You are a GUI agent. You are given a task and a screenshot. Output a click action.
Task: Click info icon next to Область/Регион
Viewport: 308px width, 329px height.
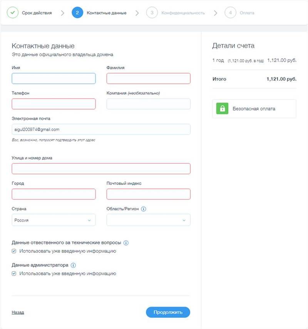(144, 209)
